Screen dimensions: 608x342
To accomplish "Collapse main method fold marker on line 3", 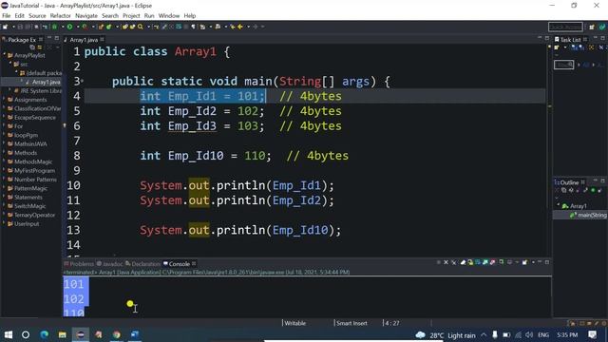I will click(83, 82).
